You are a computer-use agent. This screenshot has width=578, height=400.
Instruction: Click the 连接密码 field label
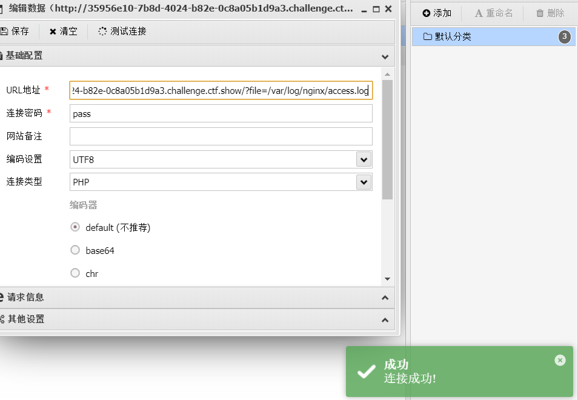coord(24,113)
